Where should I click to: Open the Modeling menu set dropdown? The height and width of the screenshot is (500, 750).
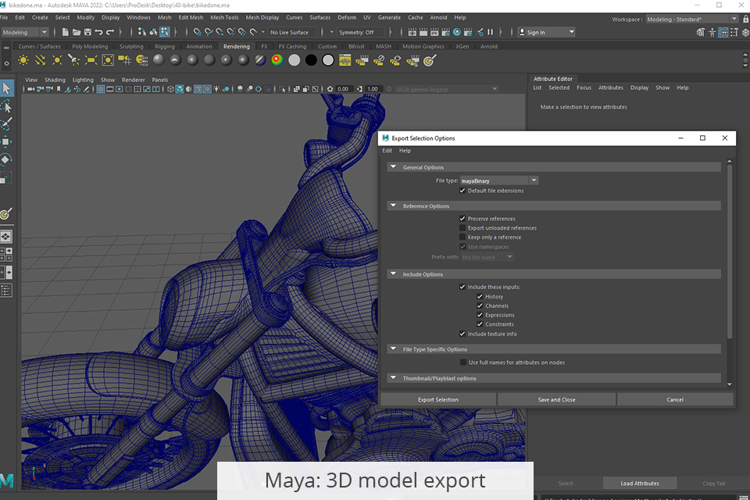point(25,32)
